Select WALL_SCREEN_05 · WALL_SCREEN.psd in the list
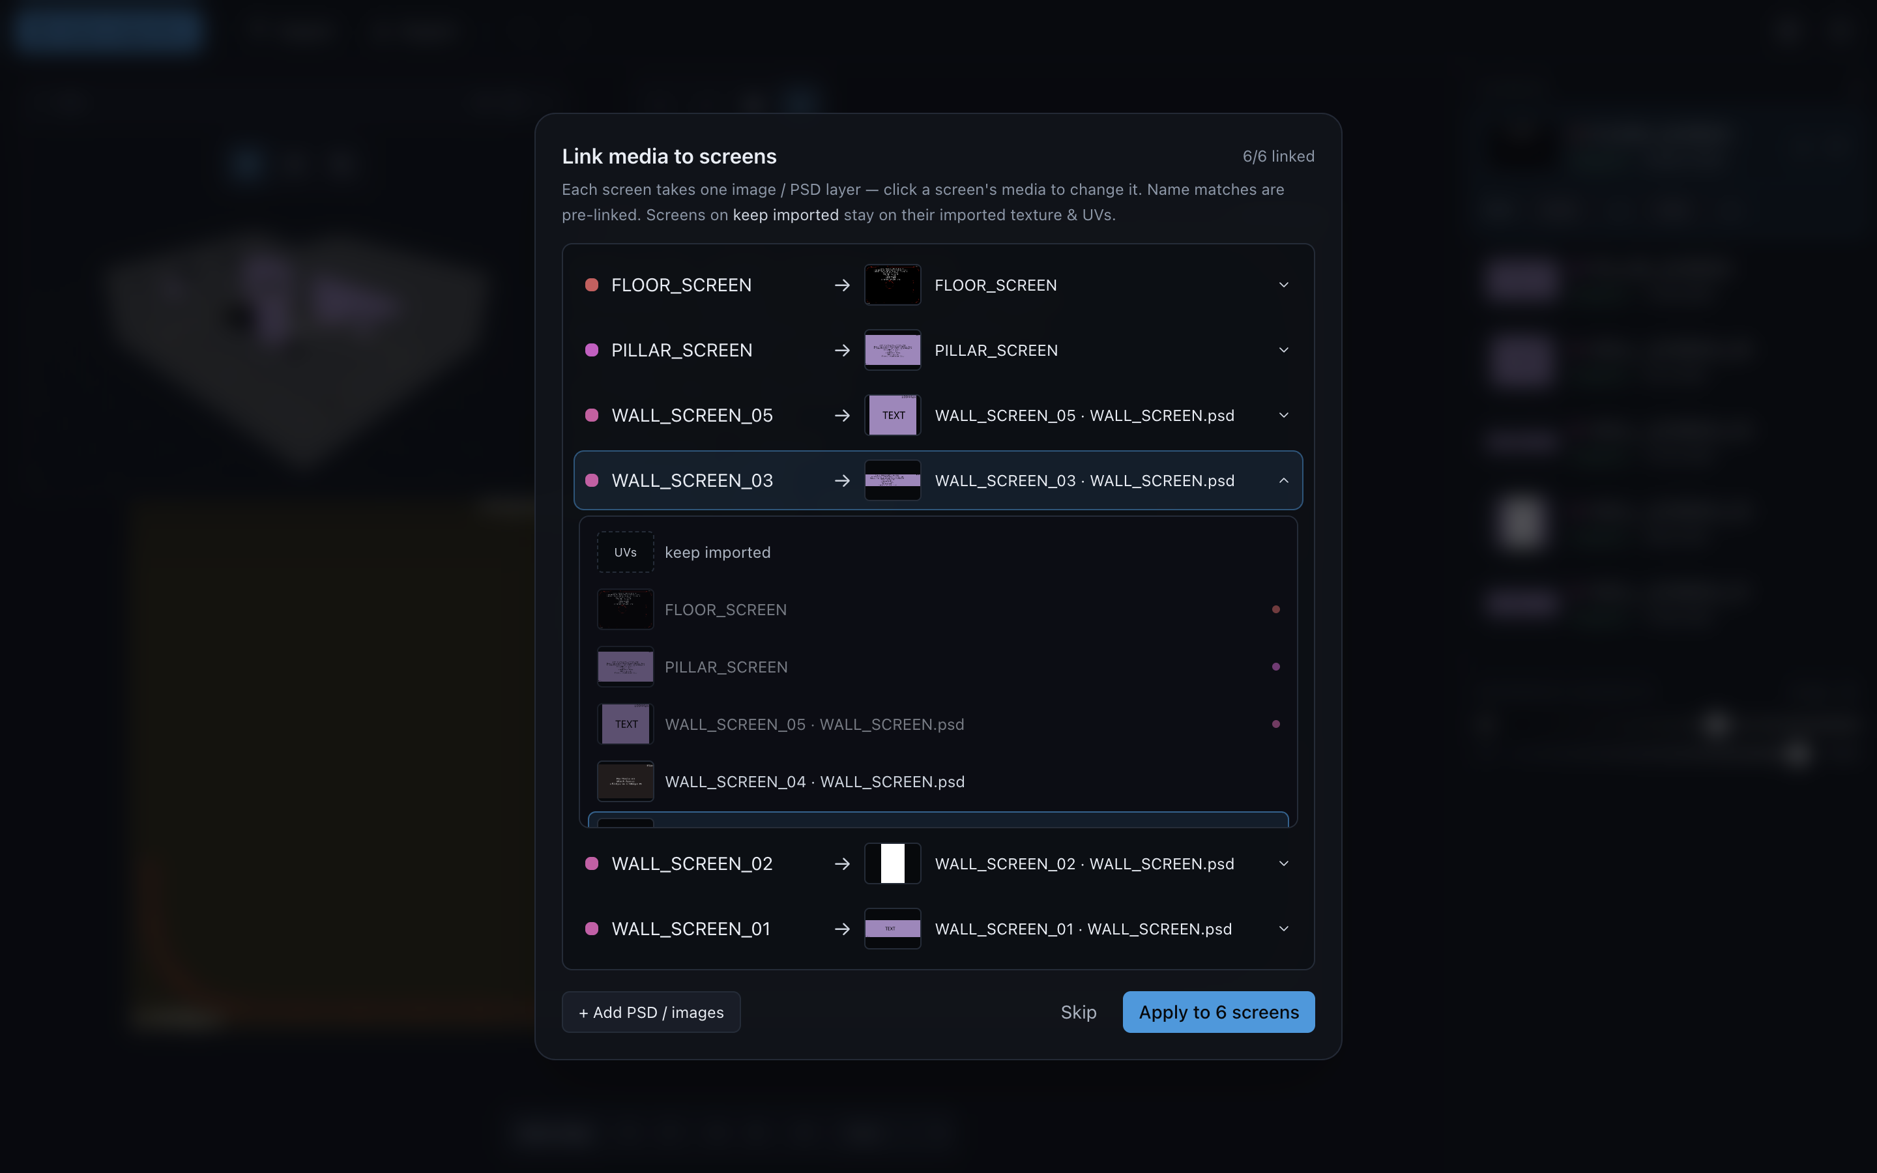This screenshot has width=1877, height=1173. point(938,725)
